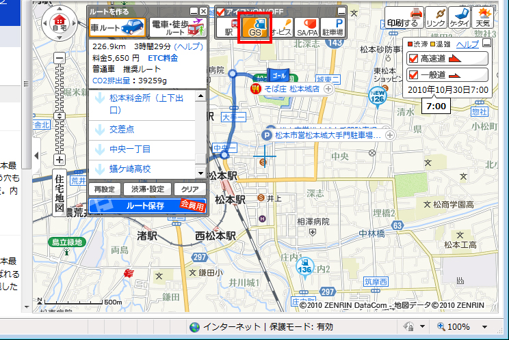This screenshot has height=340, width=509.
Task: Show サービス service icons
Action: point(281,27)
